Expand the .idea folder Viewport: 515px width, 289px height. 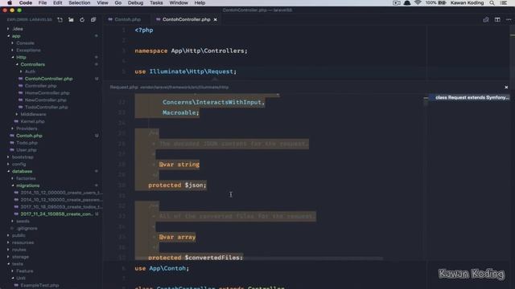tap(18, 29)
